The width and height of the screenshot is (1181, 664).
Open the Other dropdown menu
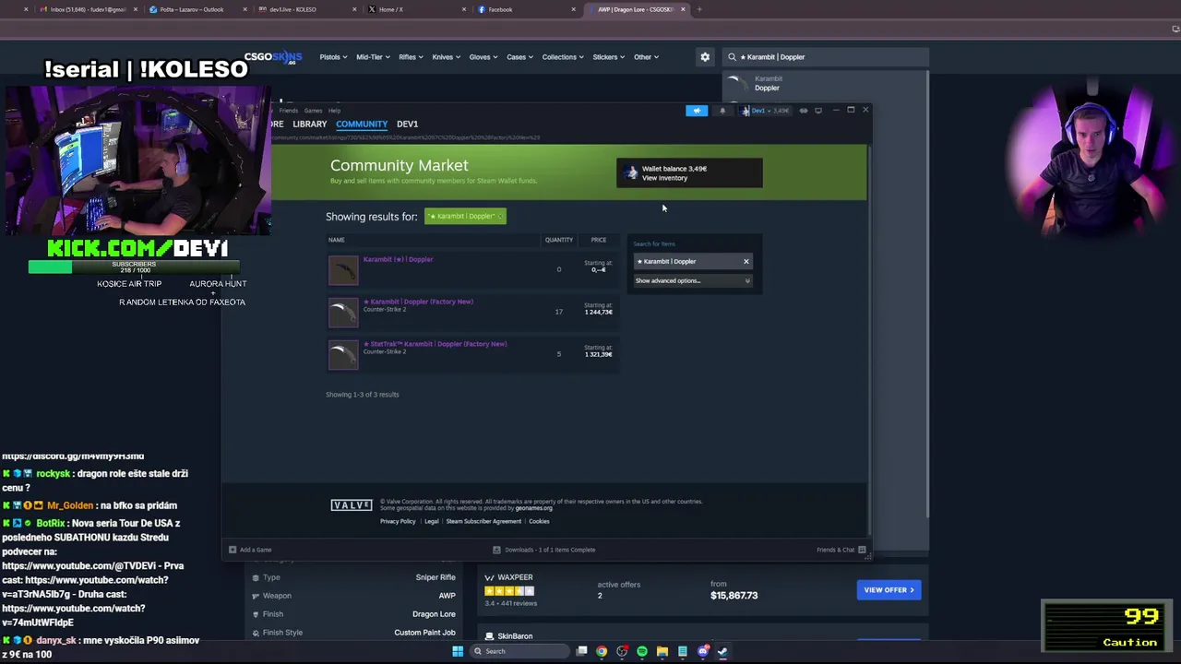pyautogui.click(x=646, y=57)
